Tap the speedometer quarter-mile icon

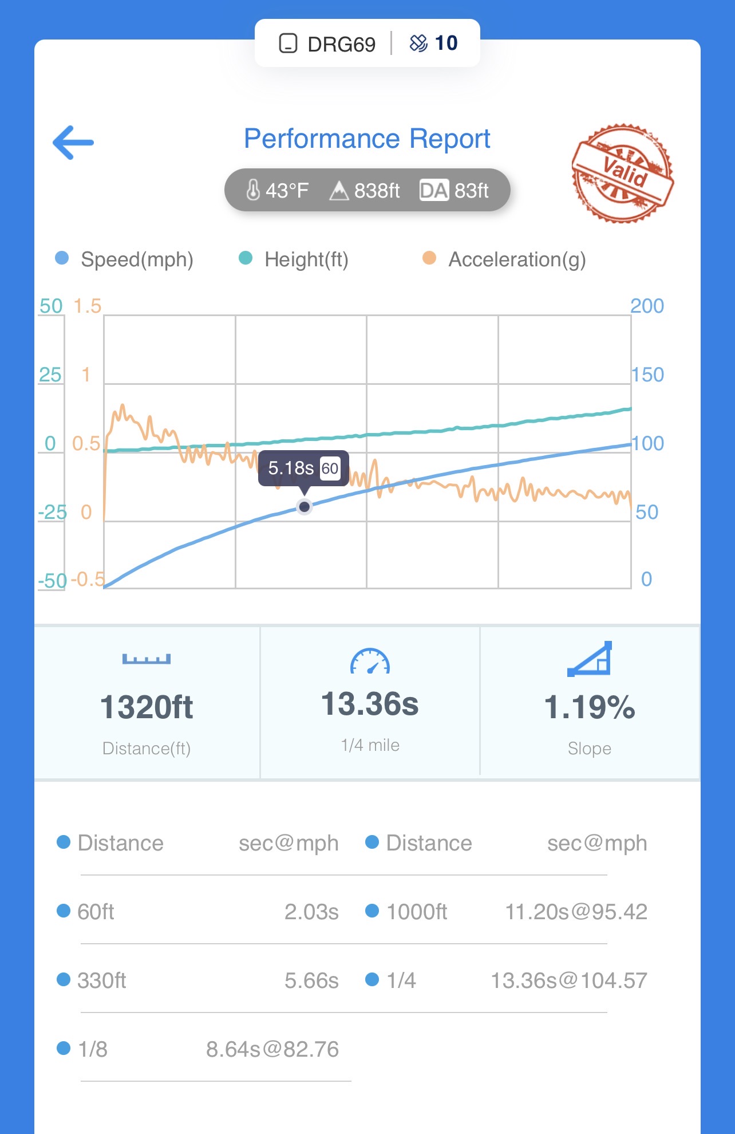[x=370, y=661]
